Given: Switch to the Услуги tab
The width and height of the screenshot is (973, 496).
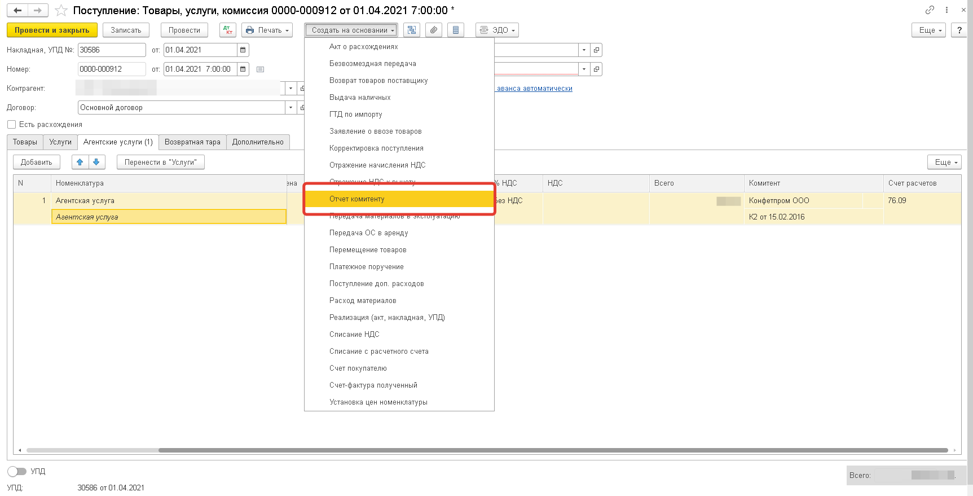Looking at the screenshot, I should [x=60, y=142].
